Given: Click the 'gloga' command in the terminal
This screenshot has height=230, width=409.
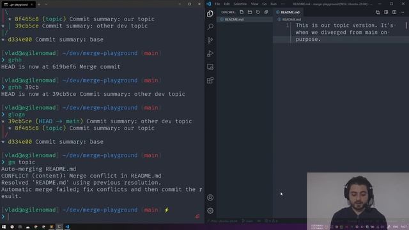Looking at the screenshot, I should pos(17,114).
